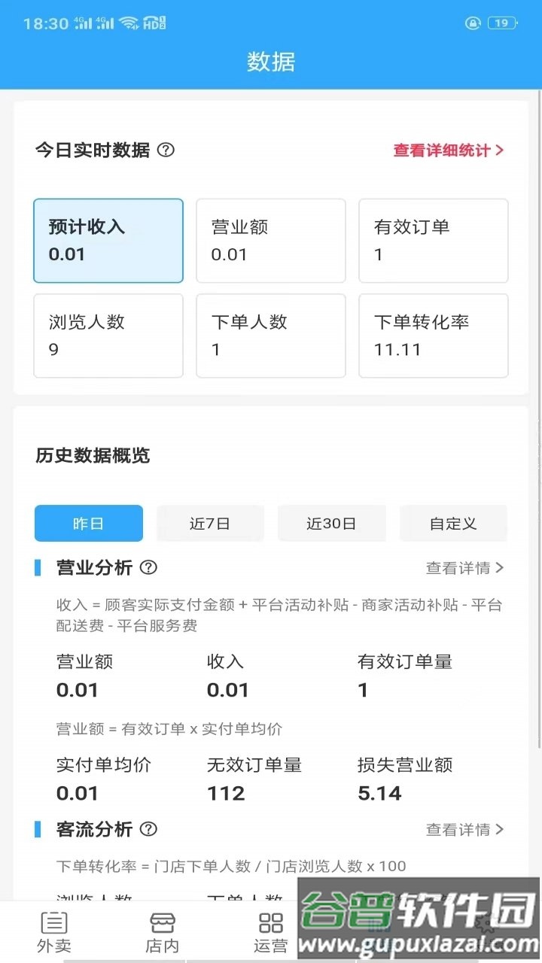Switch to 近30日 time range

pos(331,524)
